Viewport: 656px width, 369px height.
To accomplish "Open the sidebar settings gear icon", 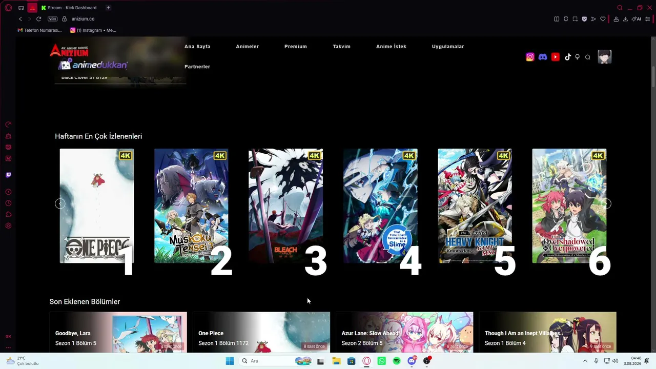I will (x=8, y=226).
